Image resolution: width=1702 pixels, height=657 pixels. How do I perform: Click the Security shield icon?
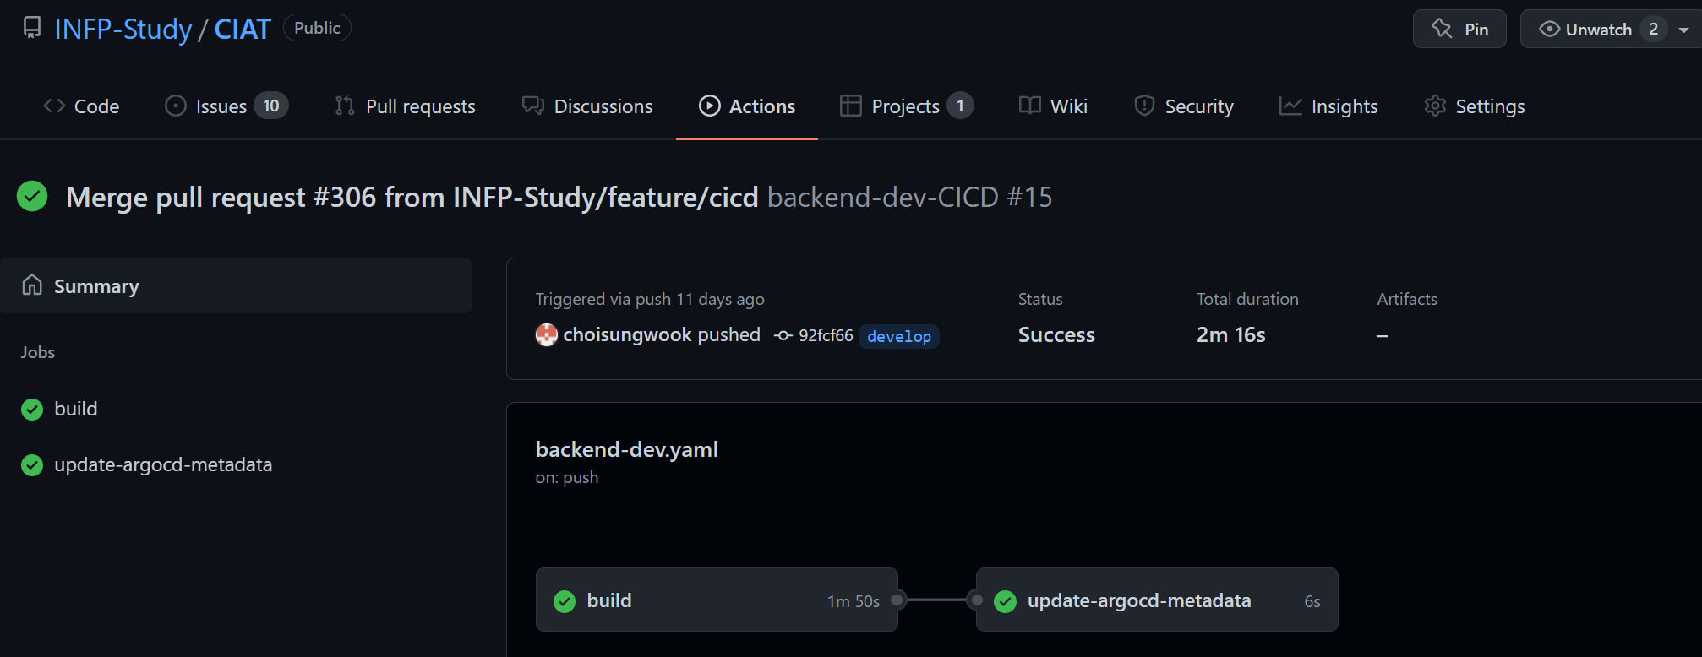[x=1144, y=106]
